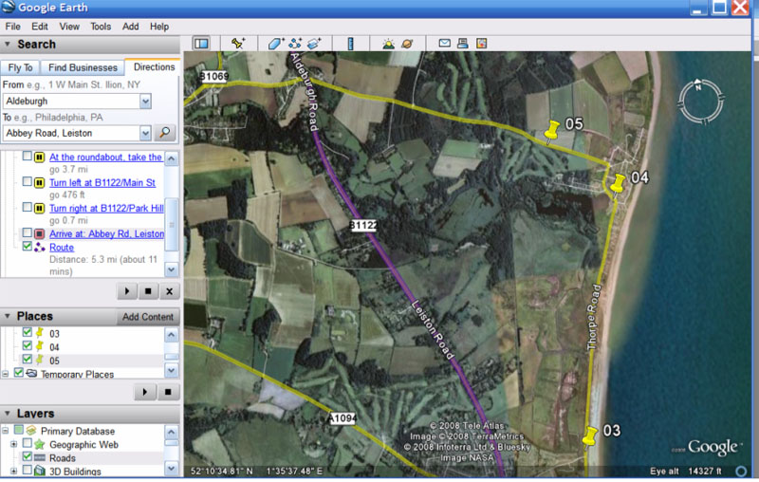Open 'At the roundabout, take the' link
Viewport: 759px width, 482px height.
point(105,158)
